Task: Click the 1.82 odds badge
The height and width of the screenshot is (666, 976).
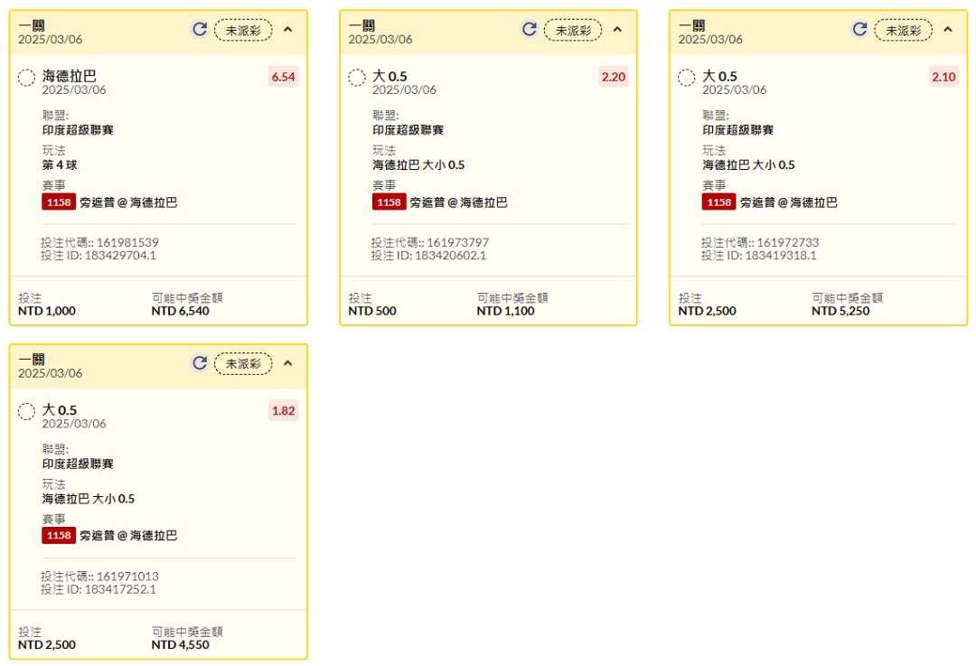Action: pos(283,411)
